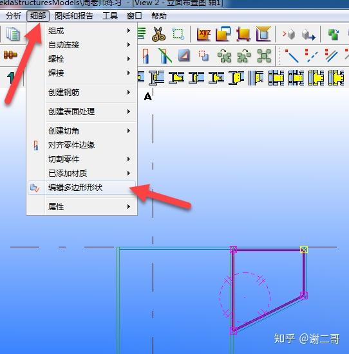This screenshot has width=349, height=354.
Task: Click the red dashed square part cut icon
Action: coord(203,55)
